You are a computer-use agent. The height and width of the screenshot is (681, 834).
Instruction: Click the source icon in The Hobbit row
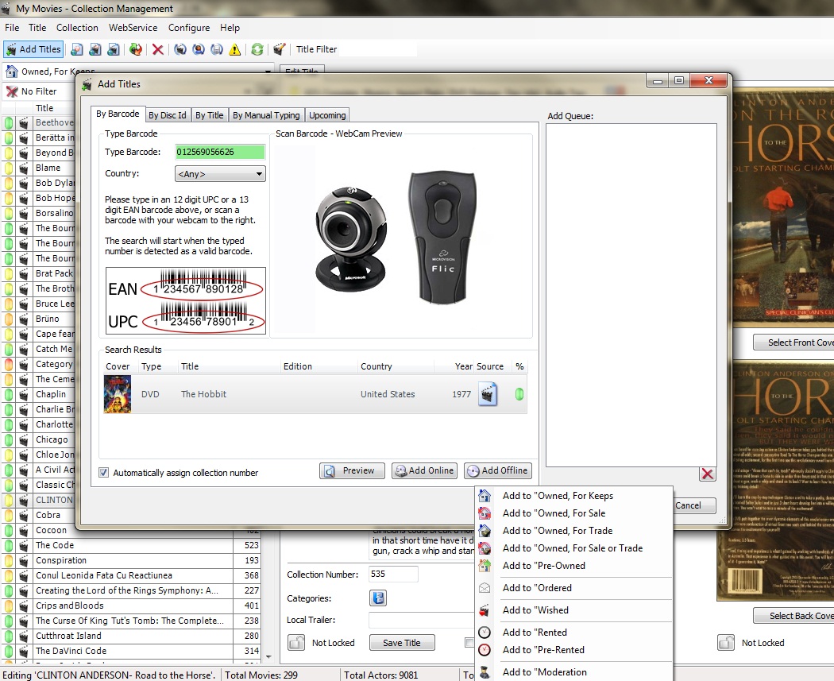[488, 394]
